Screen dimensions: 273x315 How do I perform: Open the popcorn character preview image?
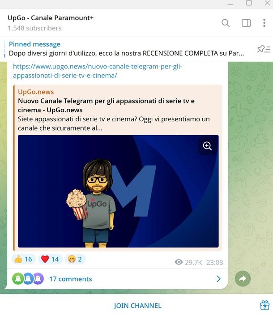tap(118, 191)
